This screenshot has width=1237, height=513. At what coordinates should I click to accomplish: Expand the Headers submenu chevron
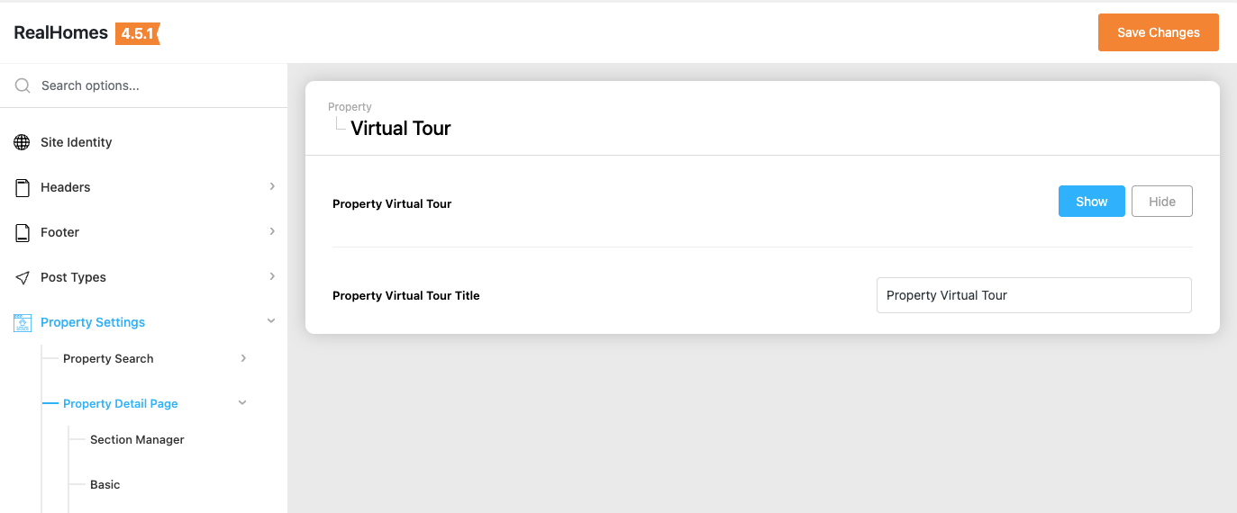[x=272, y=186]
